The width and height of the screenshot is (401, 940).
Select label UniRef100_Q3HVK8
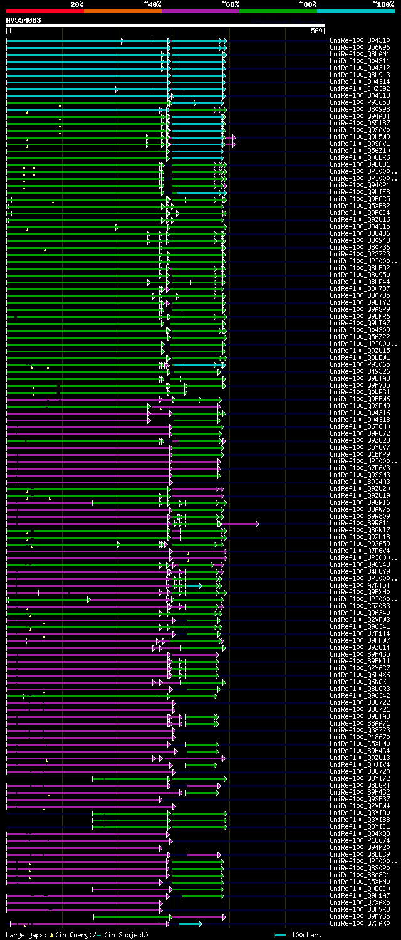click(360, 909)
